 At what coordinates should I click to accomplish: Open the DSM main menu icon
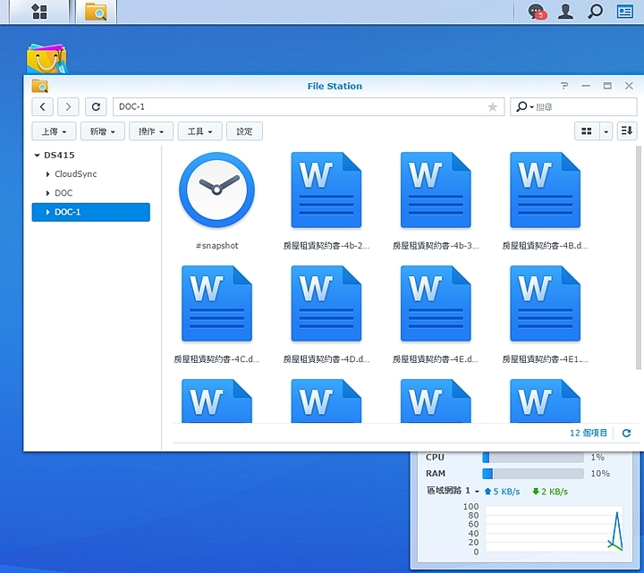(38, 12)
